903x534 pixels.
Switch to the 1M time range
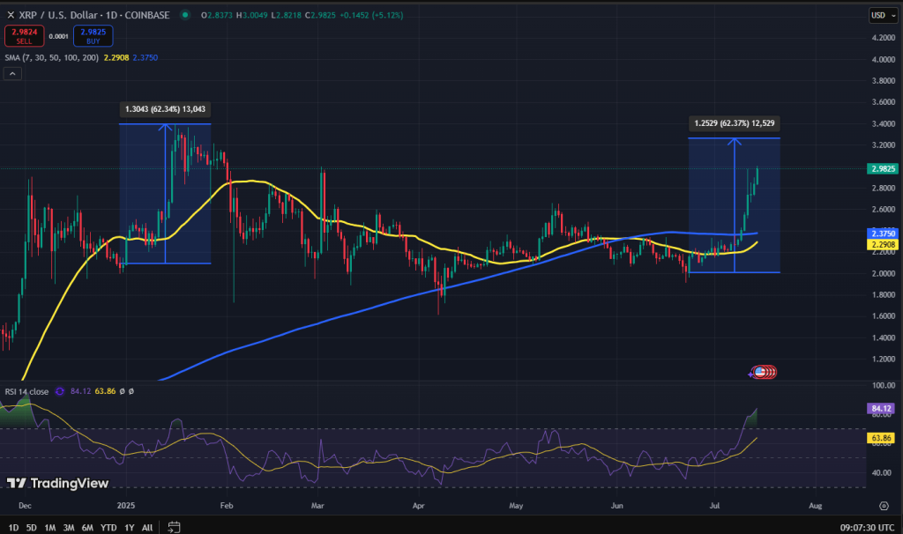coord(50,527)
